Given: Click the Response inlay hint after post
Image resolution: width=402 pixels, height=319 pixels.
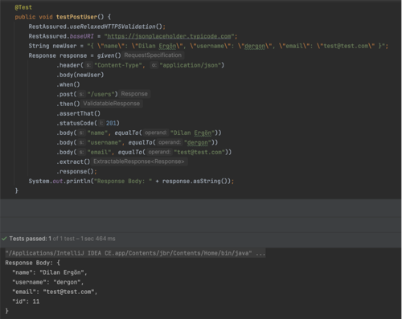Looking at the screenshot, I should point(134,94).
